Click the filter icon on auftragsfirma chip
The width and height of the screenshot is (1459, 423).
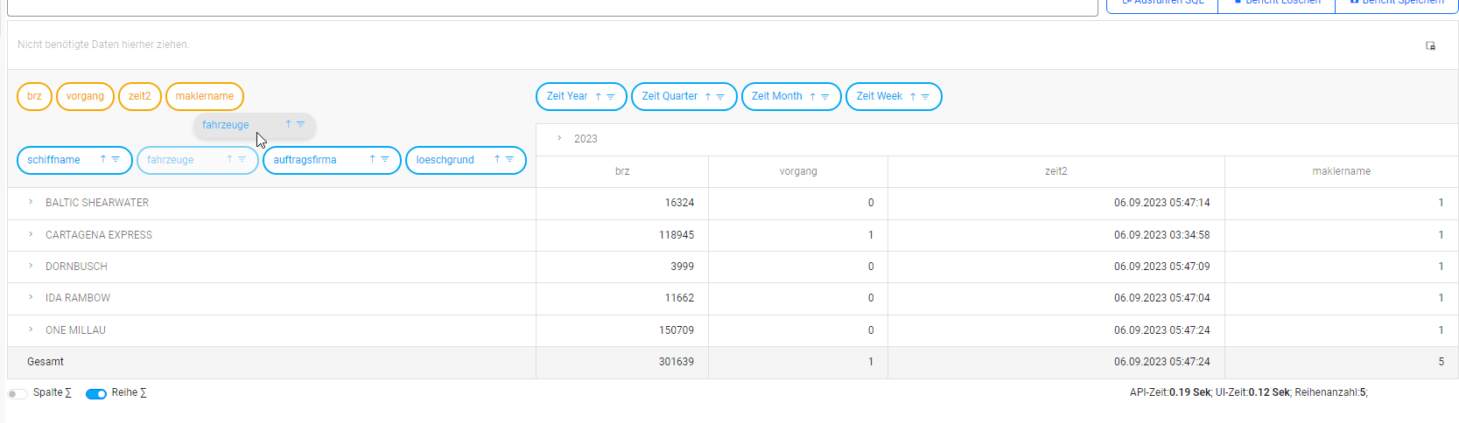[385, 160]
